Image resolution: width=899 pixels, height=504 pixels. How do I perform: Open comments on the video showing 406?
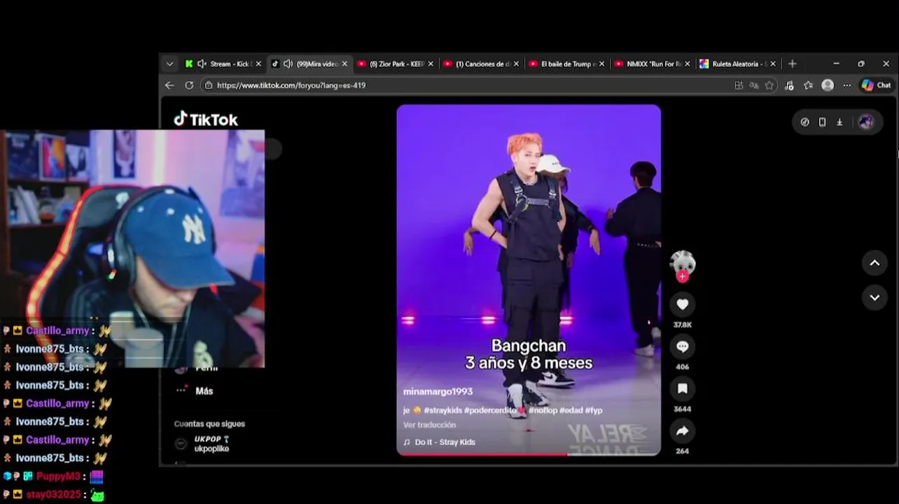(682, 346)
